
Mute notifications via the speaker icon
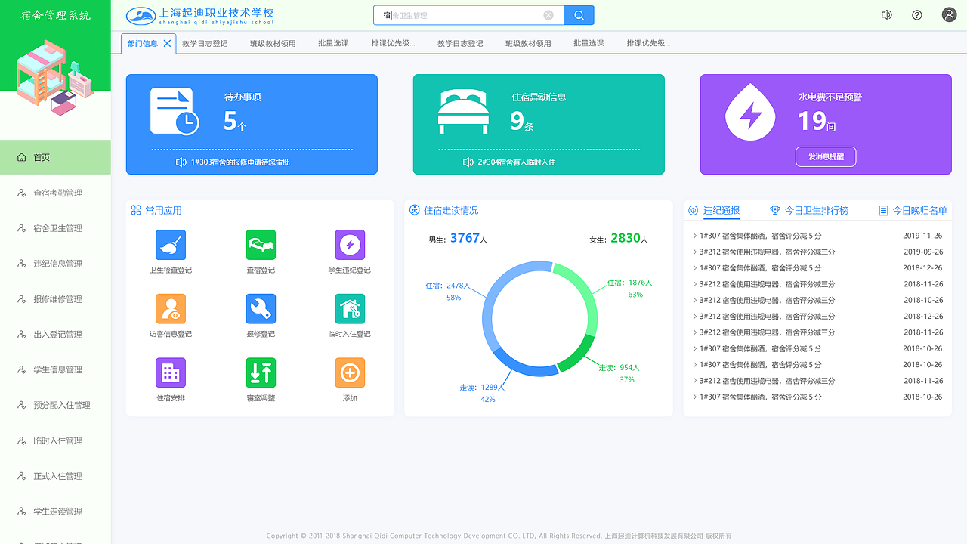pos(886,14)
